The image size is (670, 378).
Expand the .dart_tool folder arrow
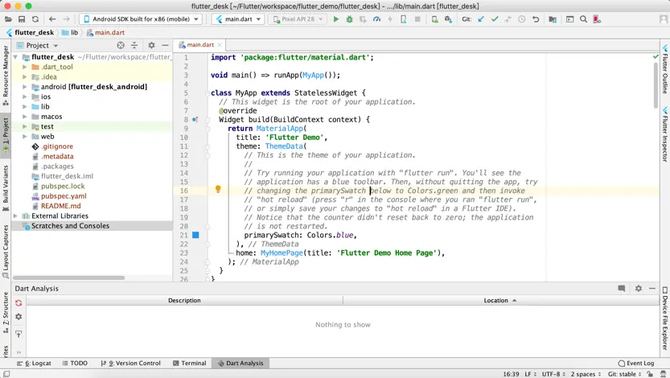point(25,67)
